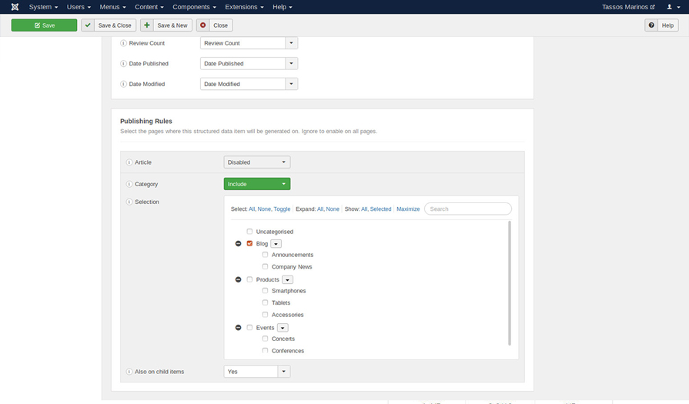Click the Maximize link in Selection
Viewport: 689px width, 404px height.
408,209
